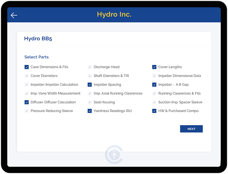228x174 pixels.
Task: Tick Imp. Vane Width Measurement checkbox
Action: (27, 93)
